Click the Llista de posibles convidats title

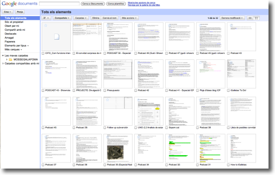pos(243,128)
